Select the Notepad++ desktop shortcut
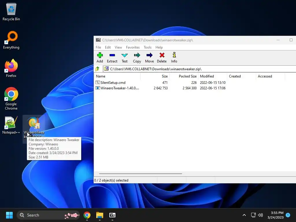Viewport: 296px width, 222px height. [x=11, y=125]
